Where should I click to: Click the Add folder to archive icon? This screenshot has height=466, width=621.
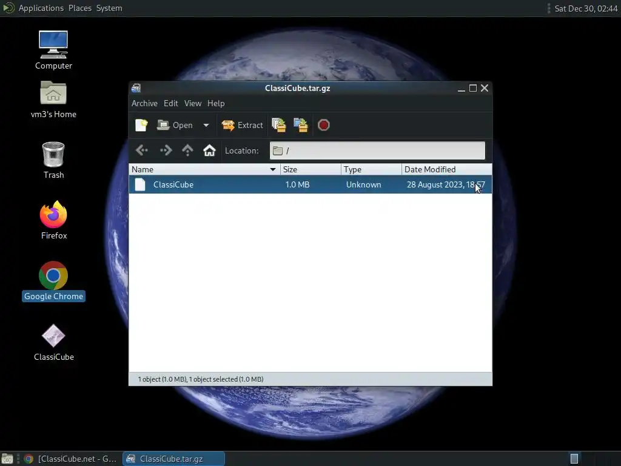coord(301,125)
